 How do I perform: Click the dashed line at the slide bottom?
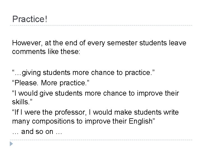coord(101,140)
